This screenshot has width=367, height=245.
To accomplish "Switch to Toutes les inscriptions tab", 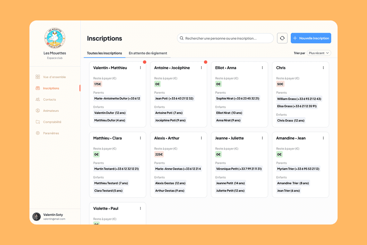I will pos(104,53).
